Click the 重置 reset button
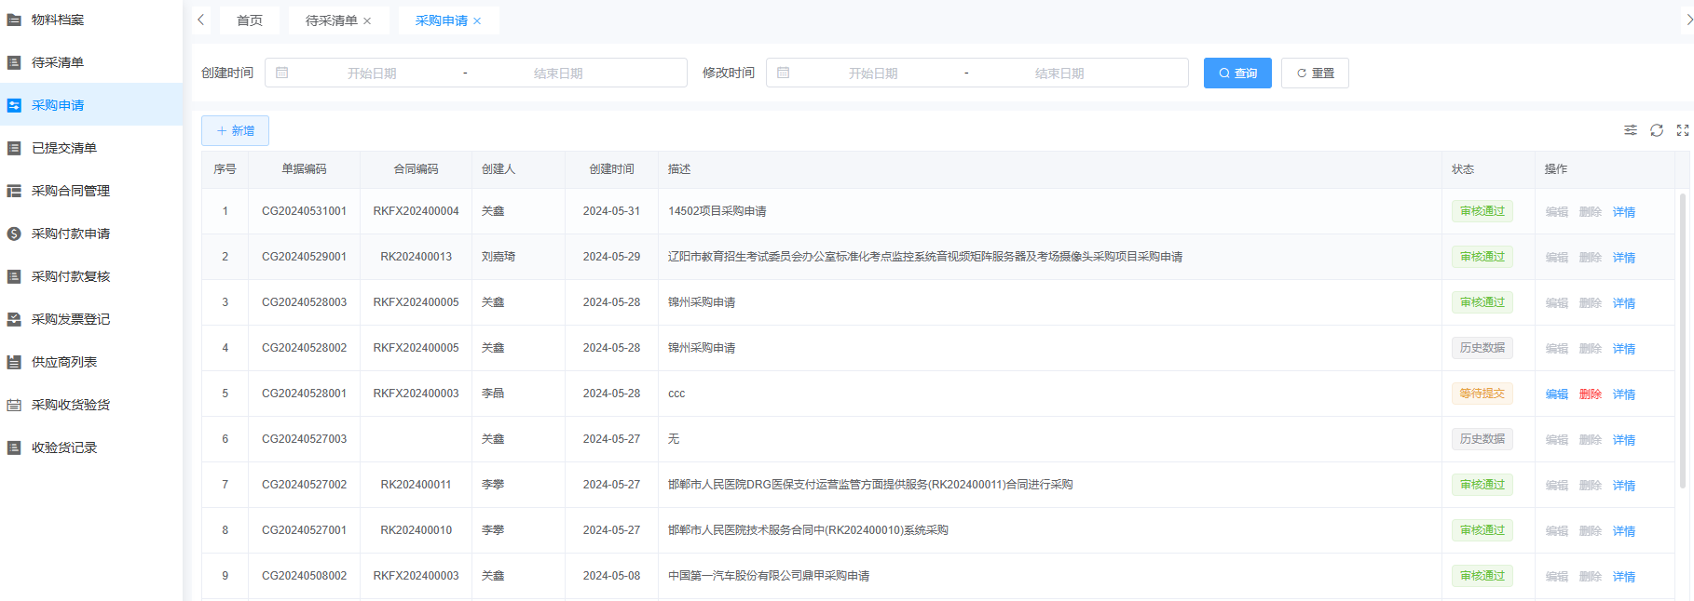This screenshot has height=601, width=1694. (1314, 73)
